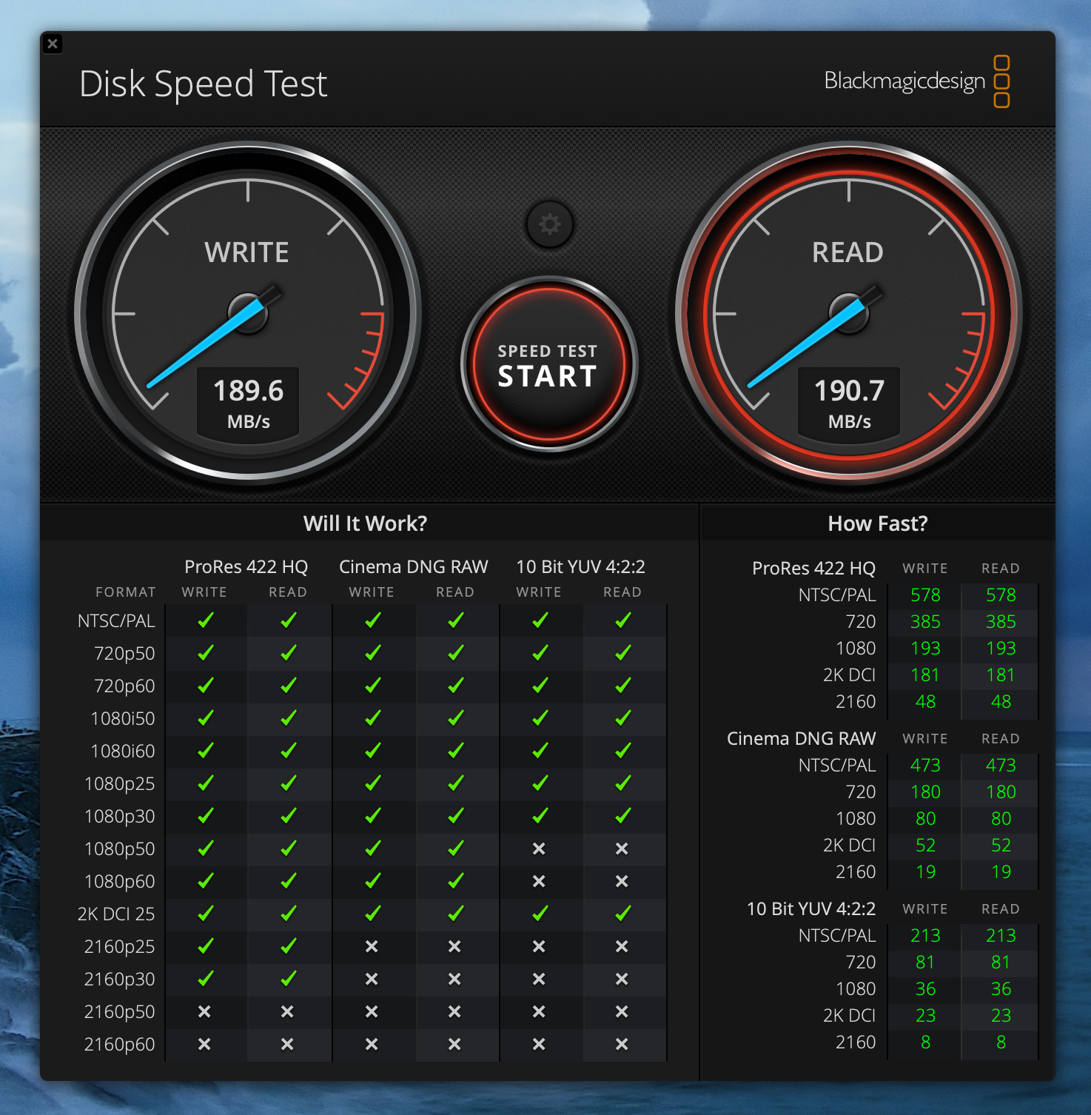This screenshot has height=1115, width=1091.
Task: Select 10 Bit YUV NTSC/PAL write value 213
Action: tap(925, 935)
